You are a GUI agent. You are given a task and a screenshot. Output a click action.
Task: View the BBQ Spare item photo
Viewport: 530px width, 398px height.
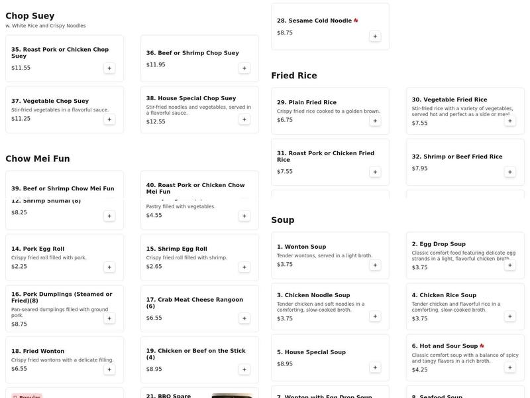tap(232, 395)
